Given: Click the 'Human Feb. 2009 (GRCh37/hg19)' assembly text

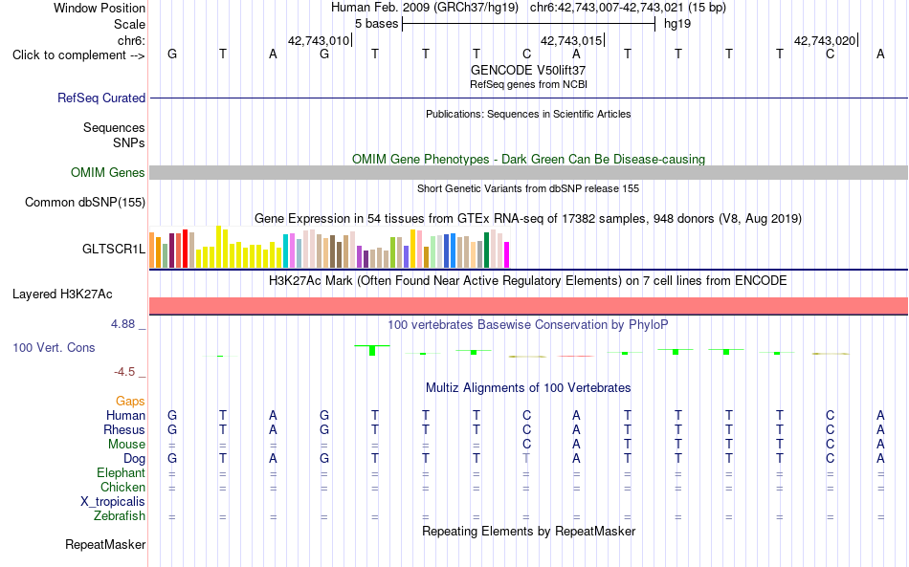Looking at the screenshot, I should click(x=424, y=8).
